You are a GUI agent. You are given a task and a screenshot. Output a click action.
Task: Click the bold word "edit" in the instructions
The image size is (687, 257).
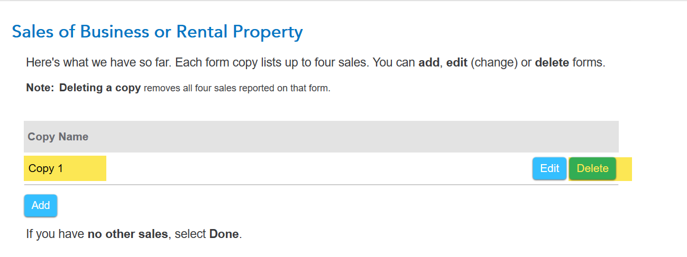point(457,63)
